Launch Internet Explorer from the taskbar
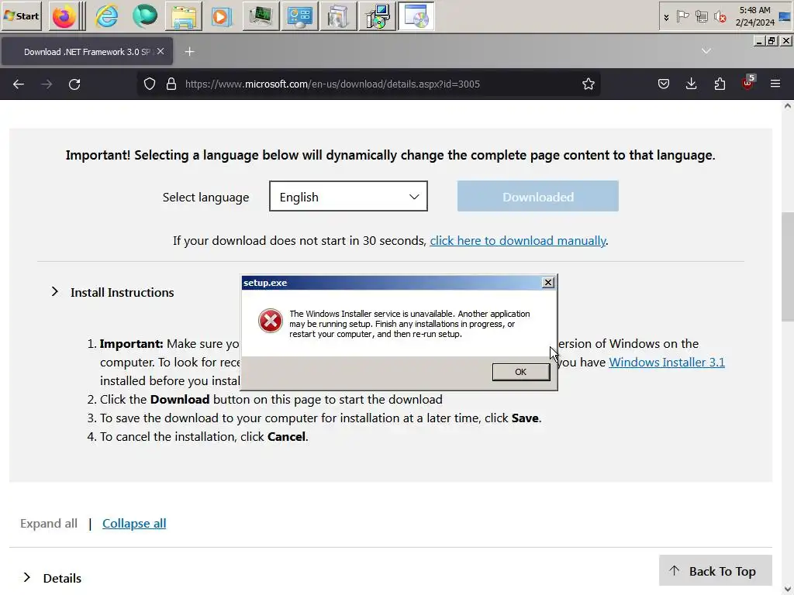The width and height of the screenshot is (794, 595). tap(107, 16)
